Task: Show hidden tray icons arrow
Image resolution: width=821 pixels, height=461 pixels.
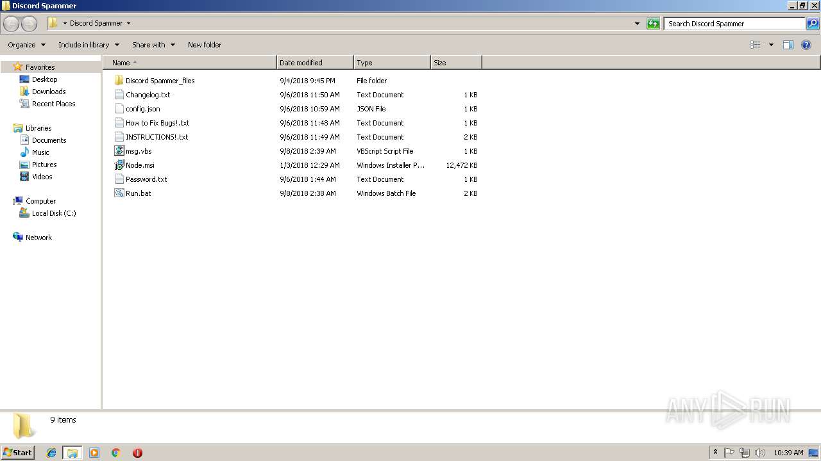Action: tap(715, 453)
